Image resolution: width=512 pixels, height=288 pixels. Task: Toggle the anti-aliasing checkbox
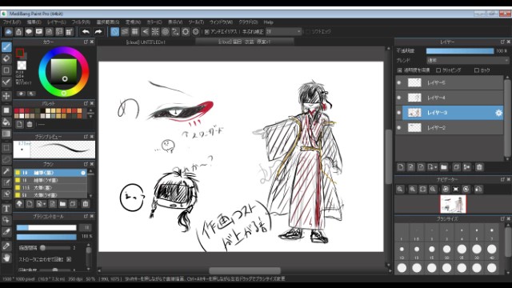coord(206,32)
